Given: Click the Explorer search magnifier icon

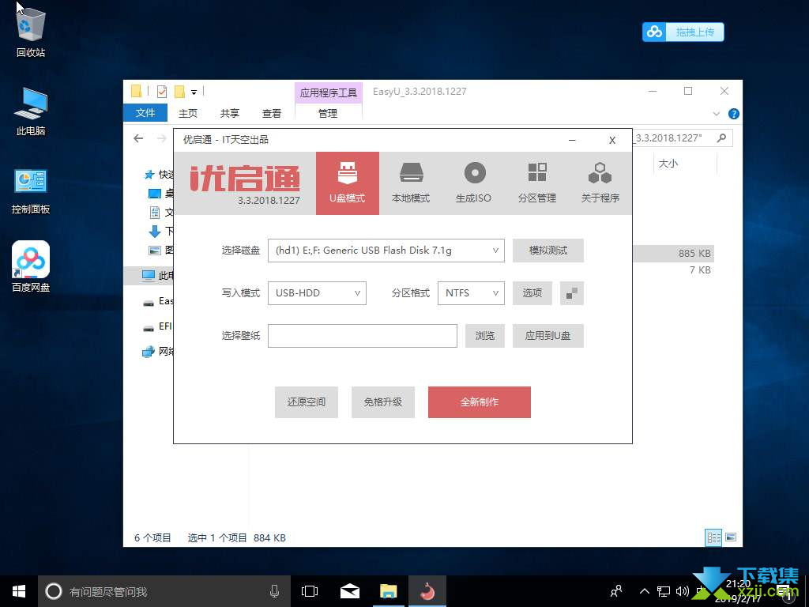Looking at the screenshot, I should (x=722, y=138).
